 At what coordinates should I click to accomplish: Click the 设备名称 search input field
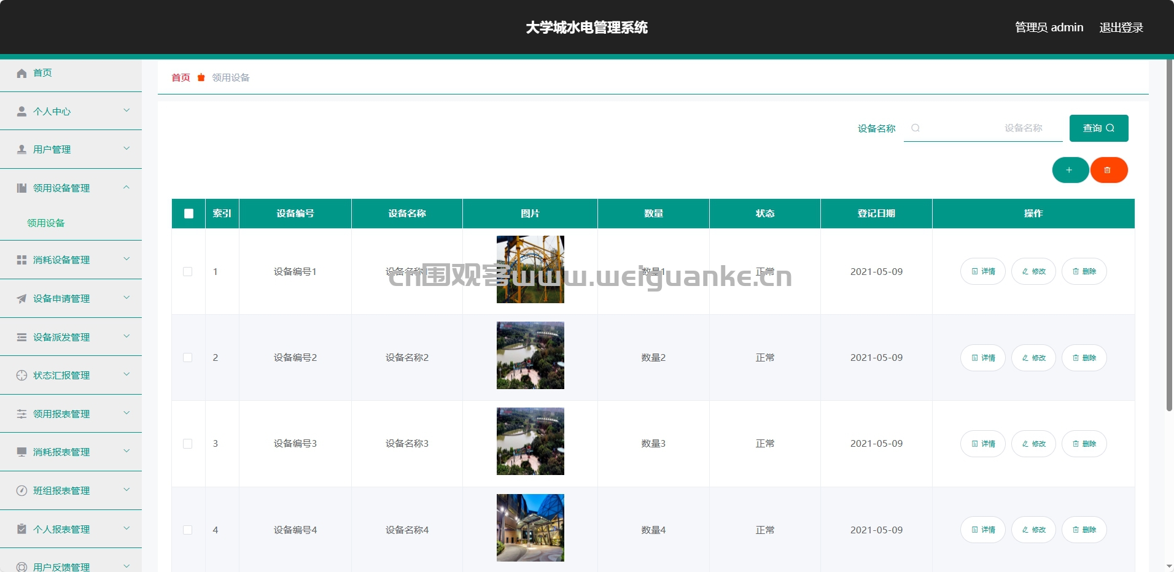click(x=983, y=128)
